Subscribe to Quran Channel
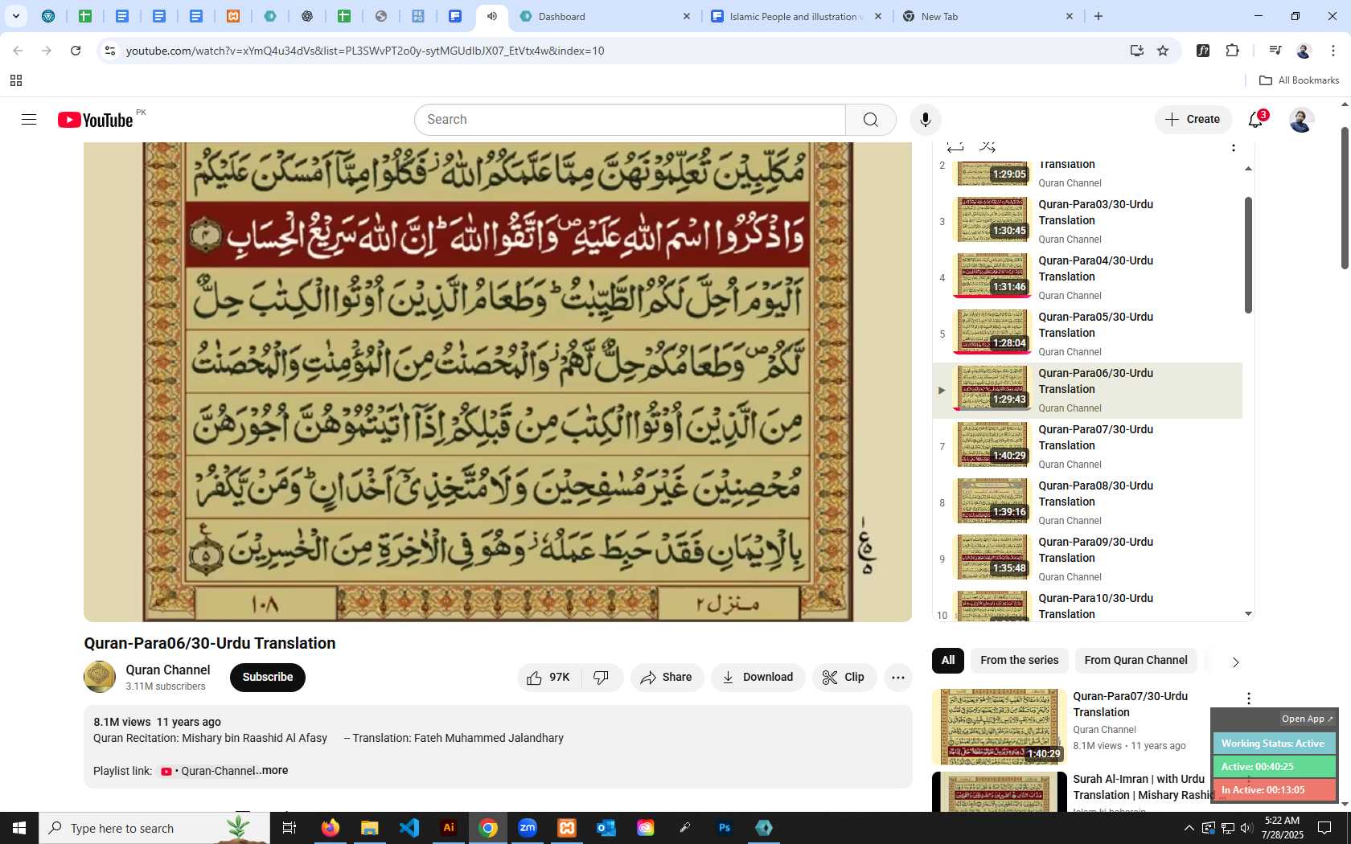The image size is (1351, 844). pos(268,678)
